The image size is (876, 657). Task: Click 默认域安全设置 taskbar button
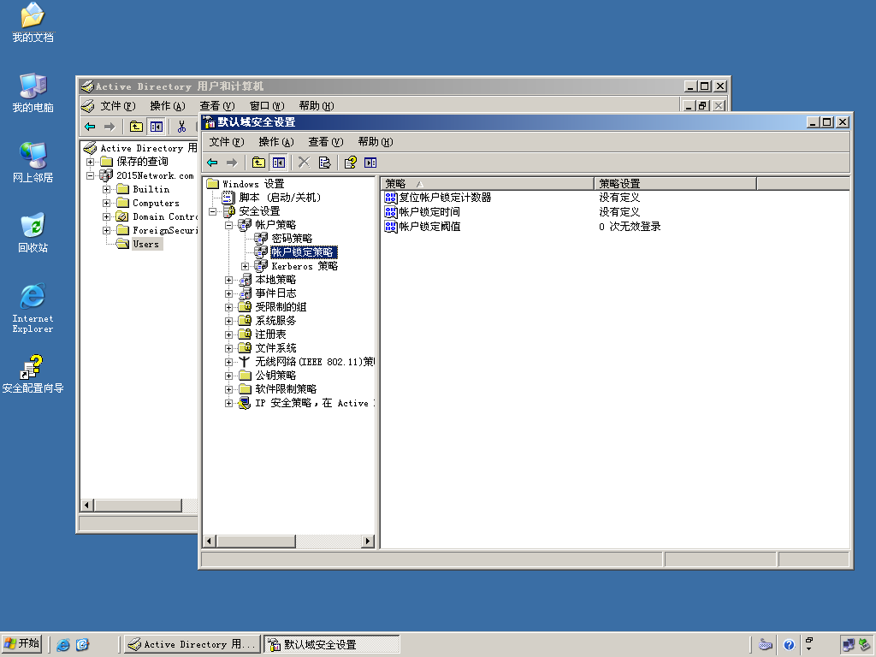coord(332,644)
